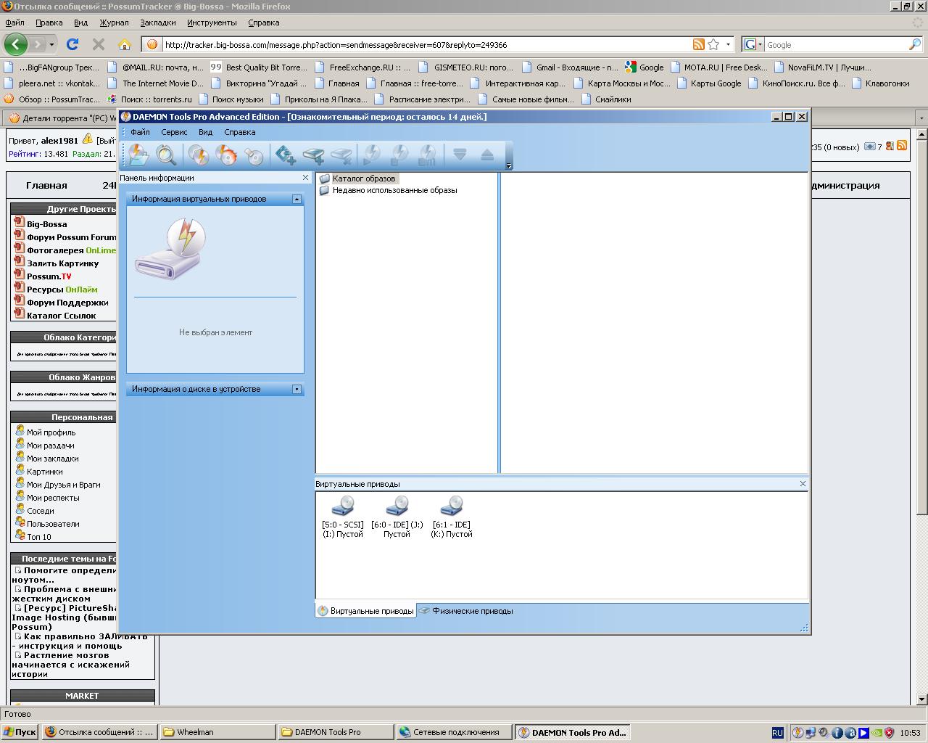928x743 pixels.
Task: Switch to Сетевые подключения taskbar window
Action: pyautogui.click(x=454, y=732)
